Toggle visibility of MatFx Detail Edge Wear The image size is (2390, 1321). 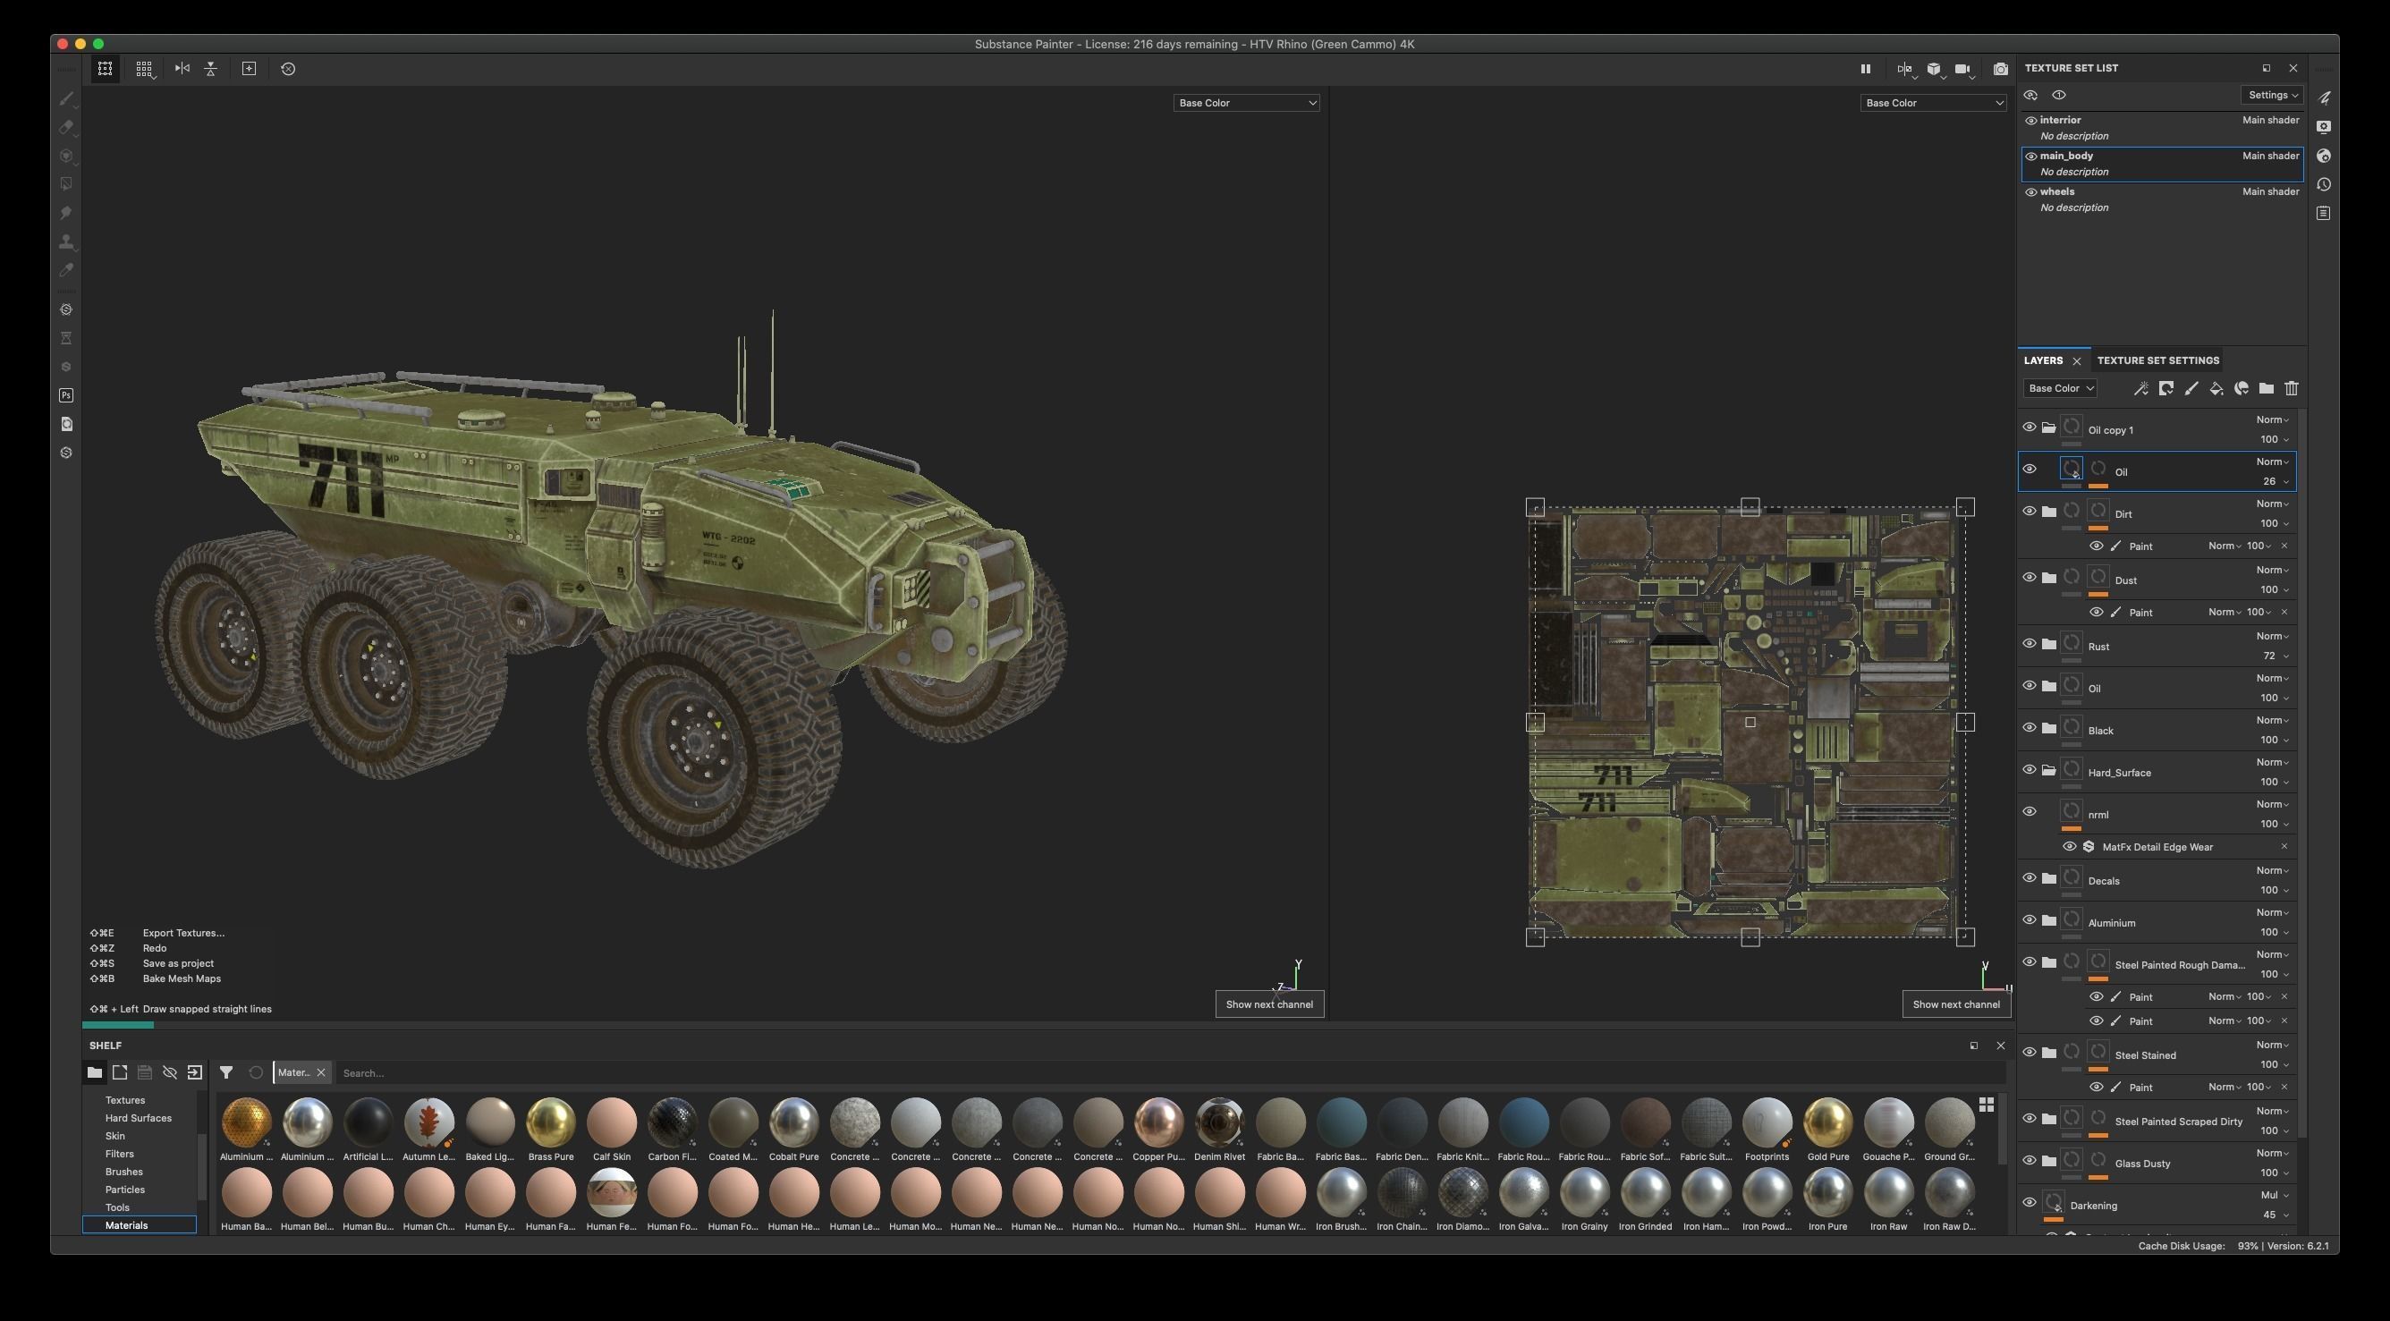pos(2069,847)
